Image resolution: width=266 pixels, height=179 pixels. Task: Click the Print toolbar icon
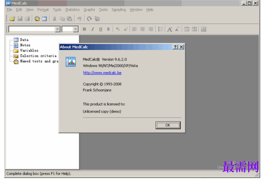pyautogui.click(x=27, y=19)
